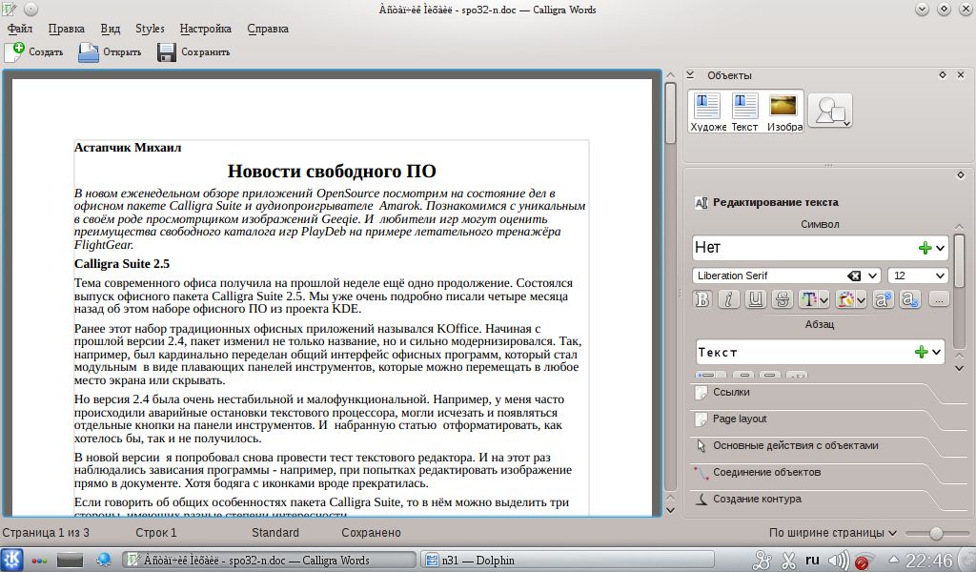Save the document with Сохранить

coord(193,52)
